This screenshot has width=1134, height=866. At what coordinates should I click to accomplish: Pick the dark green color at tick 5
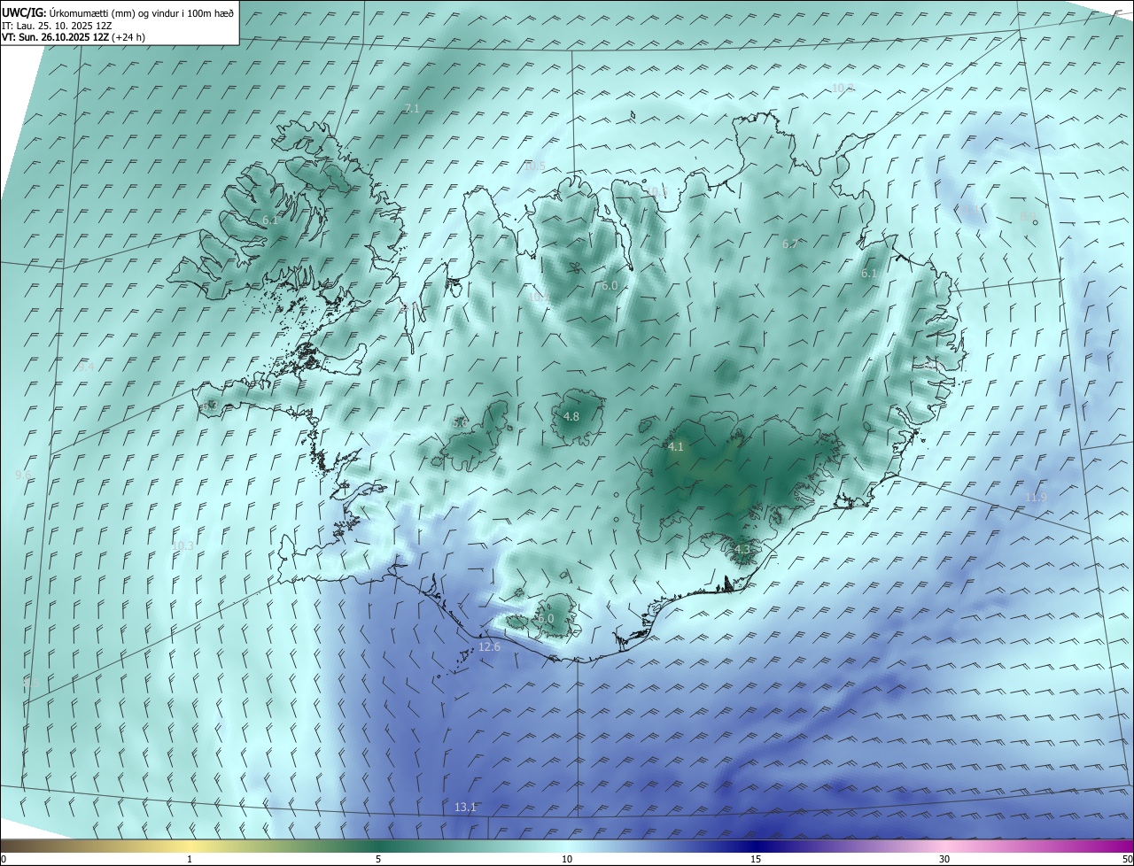pyautogui.click(x=378, y=847)
